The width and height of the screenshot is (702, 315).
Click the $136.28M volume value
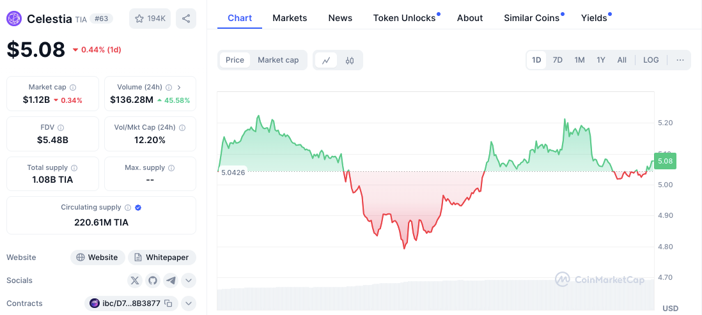coord(132,100)
